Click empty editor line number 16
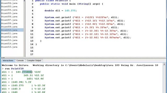This screenshot has width=167, height=93. pyautogui.click(x=32, y=51)
